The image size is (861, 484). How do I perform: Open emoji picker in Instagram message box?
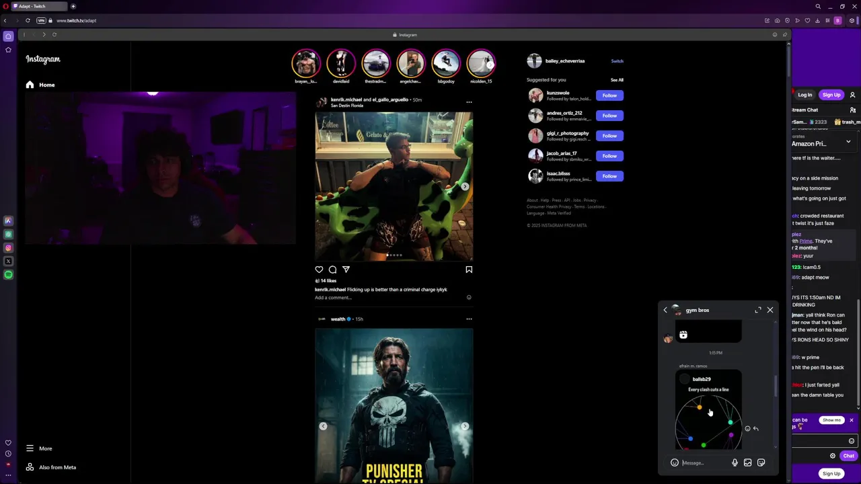pos(674,462)
